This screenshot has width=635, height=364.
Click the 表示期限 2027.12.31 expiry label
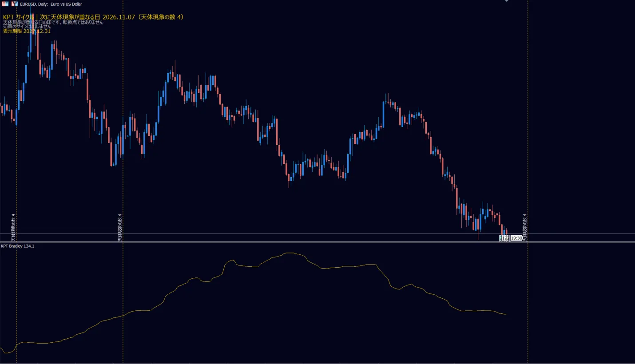(27, 31)
